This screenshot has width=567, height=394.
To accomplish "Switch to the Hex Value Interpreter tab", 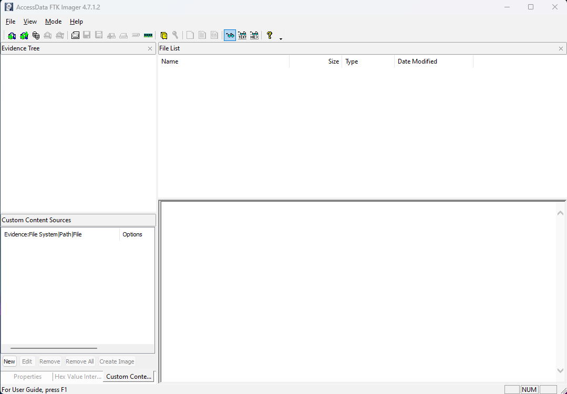I will pos(78,377).
